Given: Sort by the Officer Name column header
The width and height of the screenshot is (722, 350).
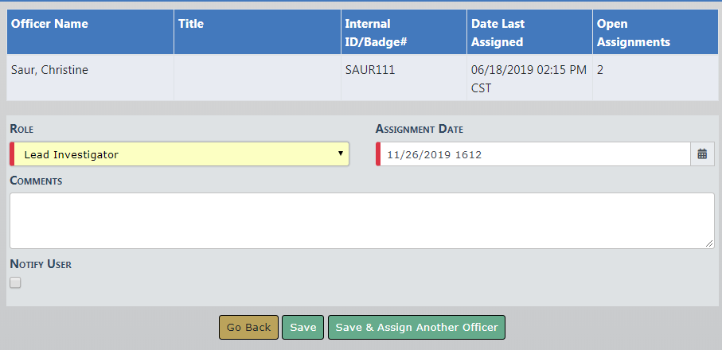Looking at the screenshot, I should tap(49, 24).
